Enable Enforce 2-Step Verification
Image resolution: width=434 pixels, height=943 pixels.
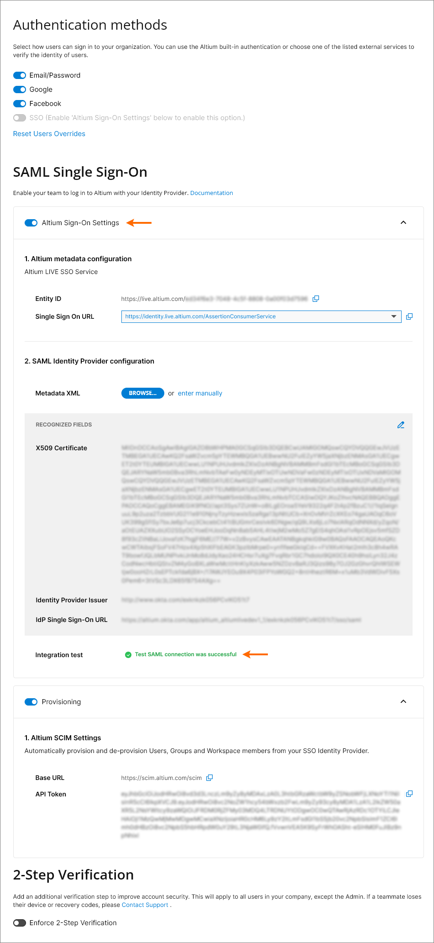coord(20,923)
